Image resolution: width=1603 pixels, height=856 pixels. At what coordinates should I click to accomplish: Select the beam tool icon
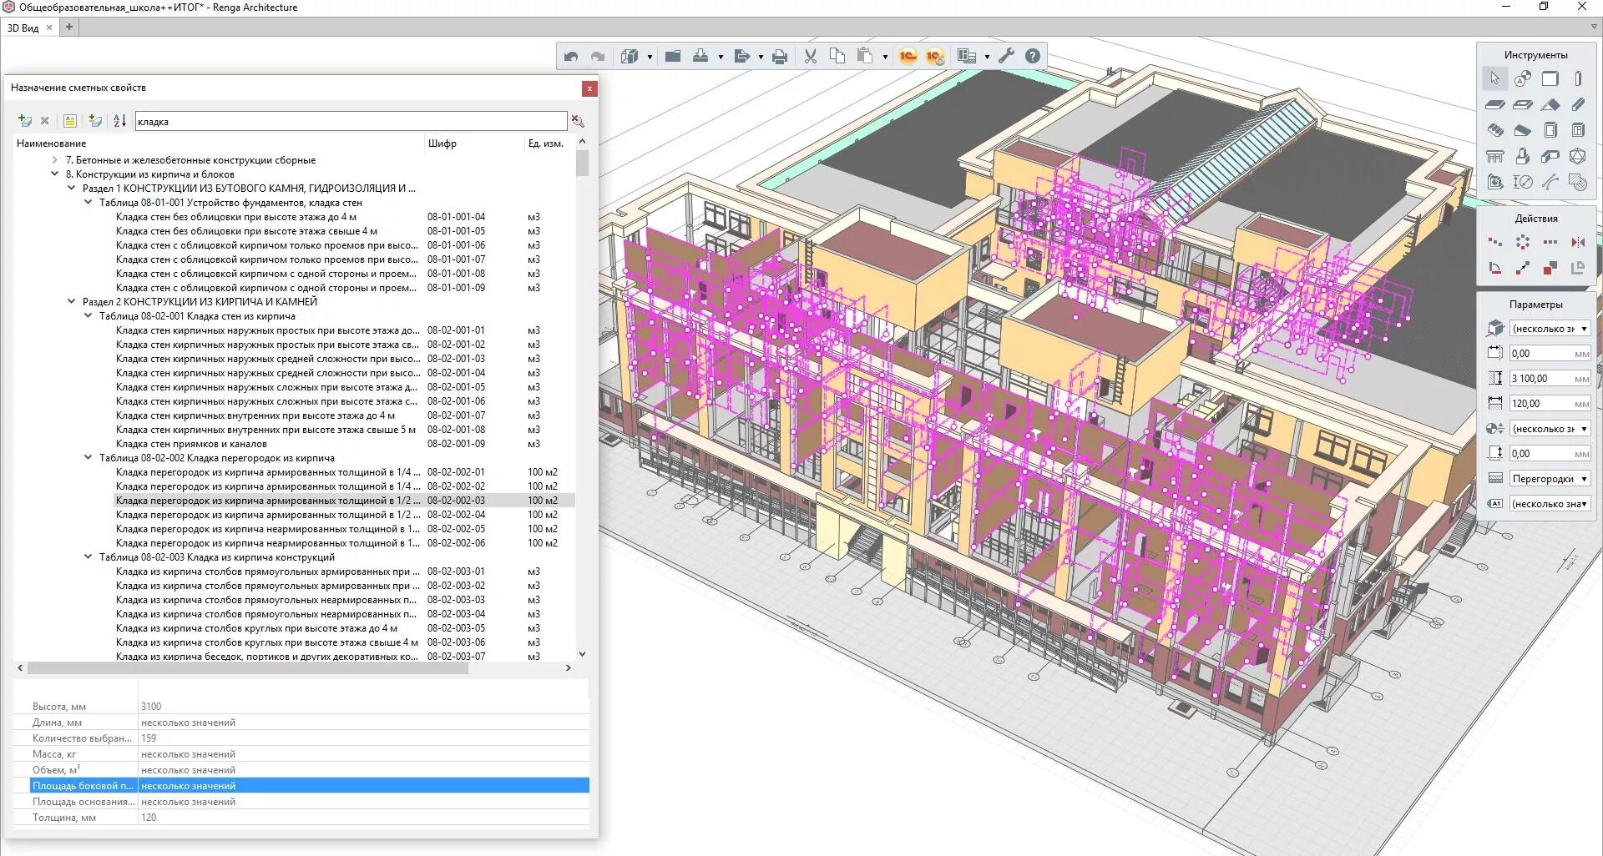coord(1578,104)
